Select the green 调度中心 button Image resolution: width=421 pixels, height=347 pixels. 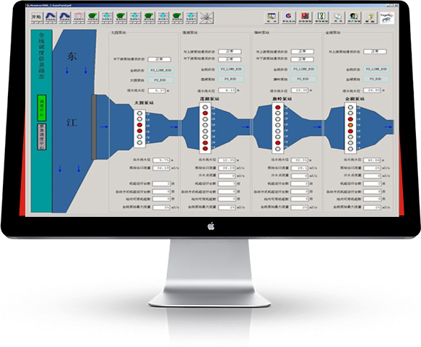(x=42, y=108)
